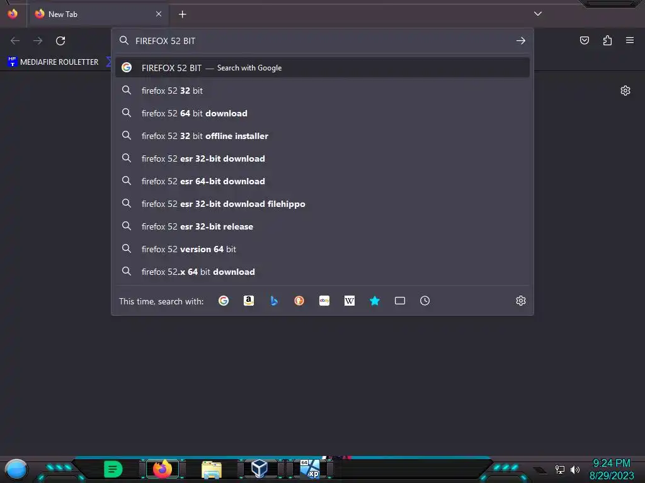Screen dimensions: 645x483
Task: Choose suggestion firefox 52 64 bit download
Action: pyautogui.click(x=322, y=113)
